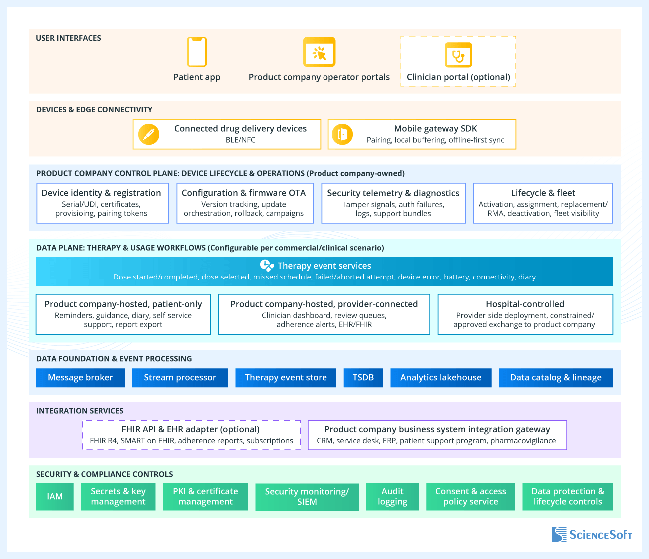Click Security monitoring/SIEM block
Screen dimensions: 649x559
click(x=307, y=497)
